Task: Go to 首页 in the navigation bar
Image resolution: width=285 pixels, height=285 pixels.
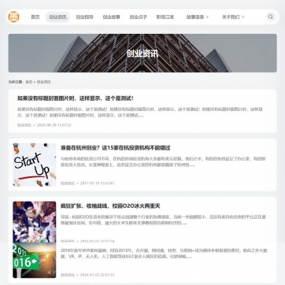Action: coord(35,17)
